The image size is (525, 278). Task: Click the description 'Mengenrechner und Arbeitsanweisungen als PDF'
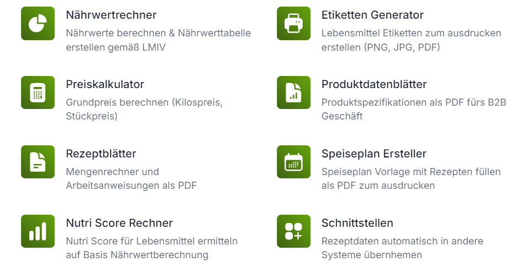[131, 178]
